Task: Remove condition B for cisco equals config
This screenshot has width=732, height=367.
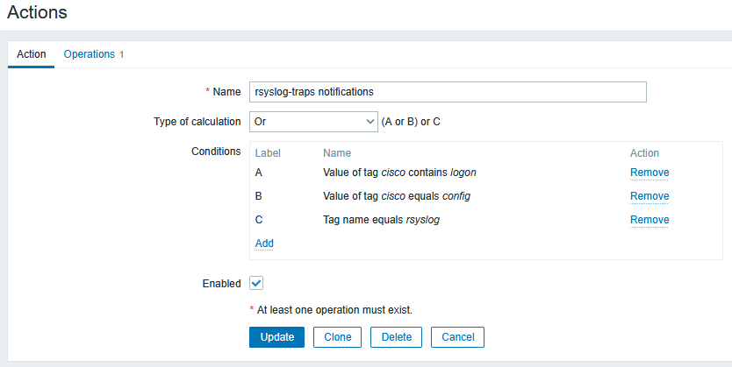Action: pyautogui.click(x=649, y=196)
